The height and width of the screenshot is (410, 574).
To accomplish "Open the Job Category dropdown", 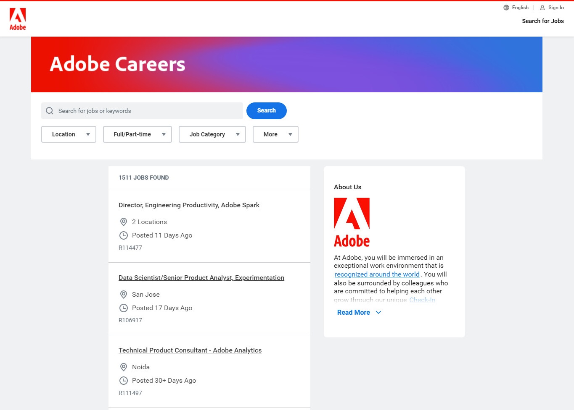I will (x=212, y=134).
